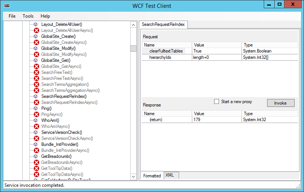Click the operation icon beside GlobalSite_Modify()
Image resolution: width=304 pixels, height=192 pixels.
point(36,48)
